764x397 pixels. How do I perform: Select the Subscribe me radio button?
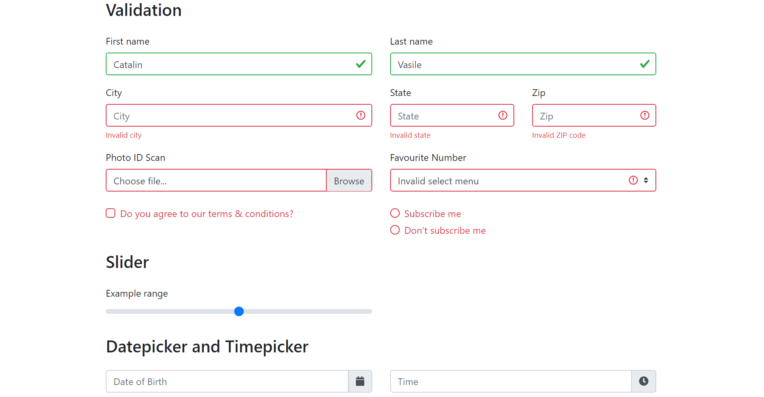tap(395, 213)
